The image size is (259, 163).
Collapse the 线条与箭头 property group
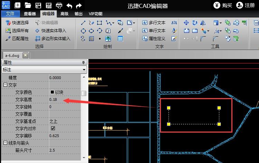click(x=5, y=143)
